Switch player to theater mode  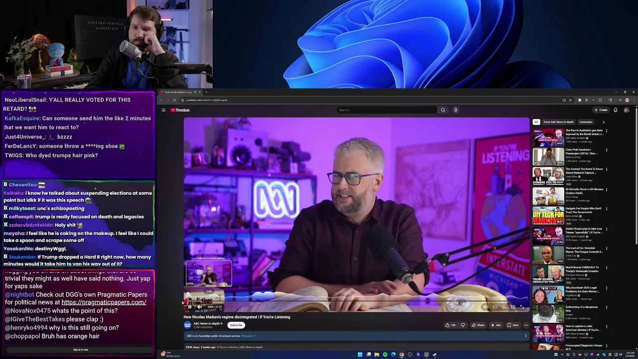513,307
